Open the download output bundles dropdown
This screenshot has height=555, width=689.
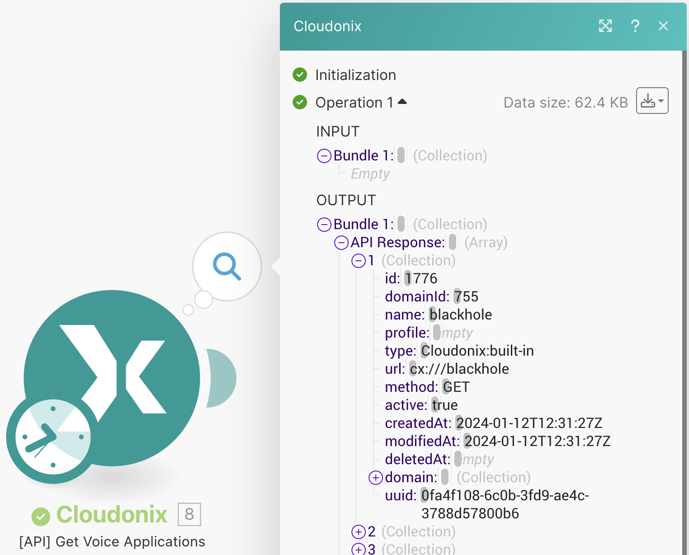pos(652,101)
